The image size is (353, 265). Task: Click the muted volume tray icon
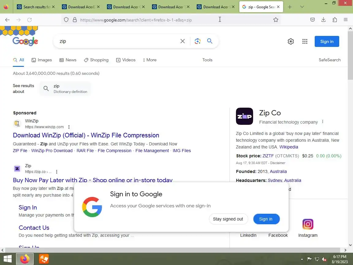coord(324,259)
